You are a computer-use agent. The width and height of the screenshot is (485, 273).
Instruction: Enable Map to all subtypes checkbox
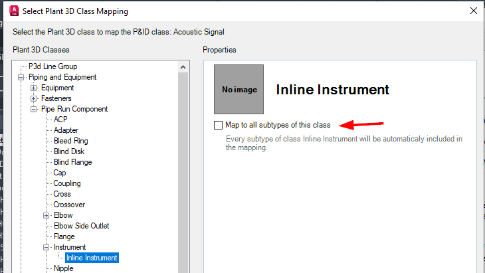coord(218,125)
